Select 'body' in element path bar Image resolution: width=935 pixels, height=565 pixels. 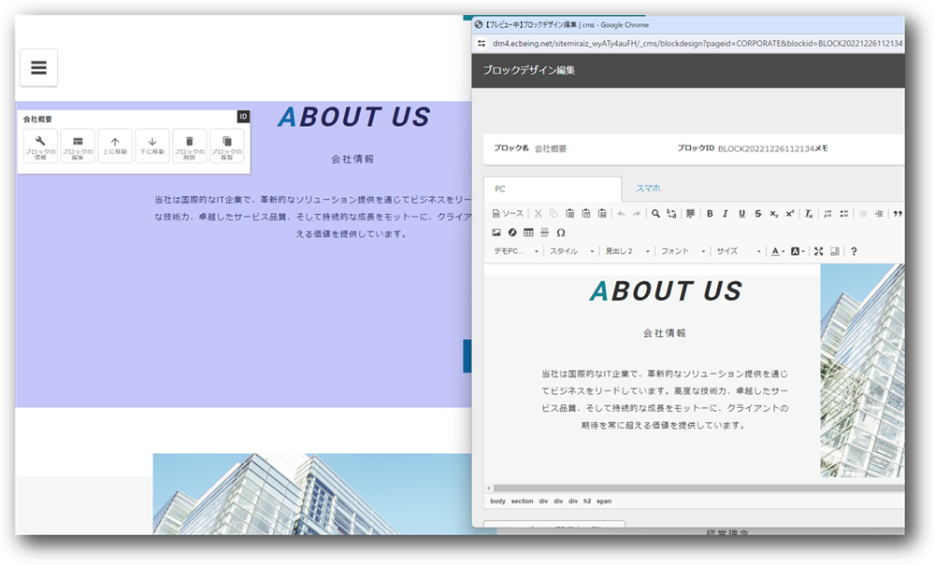pos(498,501)
